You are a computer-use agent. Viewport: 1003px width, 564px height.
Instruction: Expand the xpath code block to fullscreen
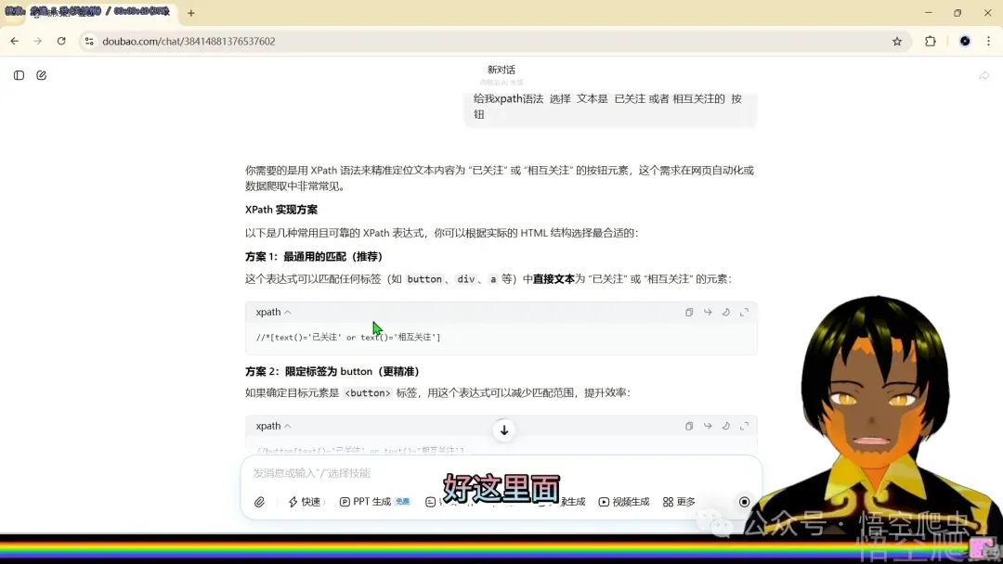[744, 313]
